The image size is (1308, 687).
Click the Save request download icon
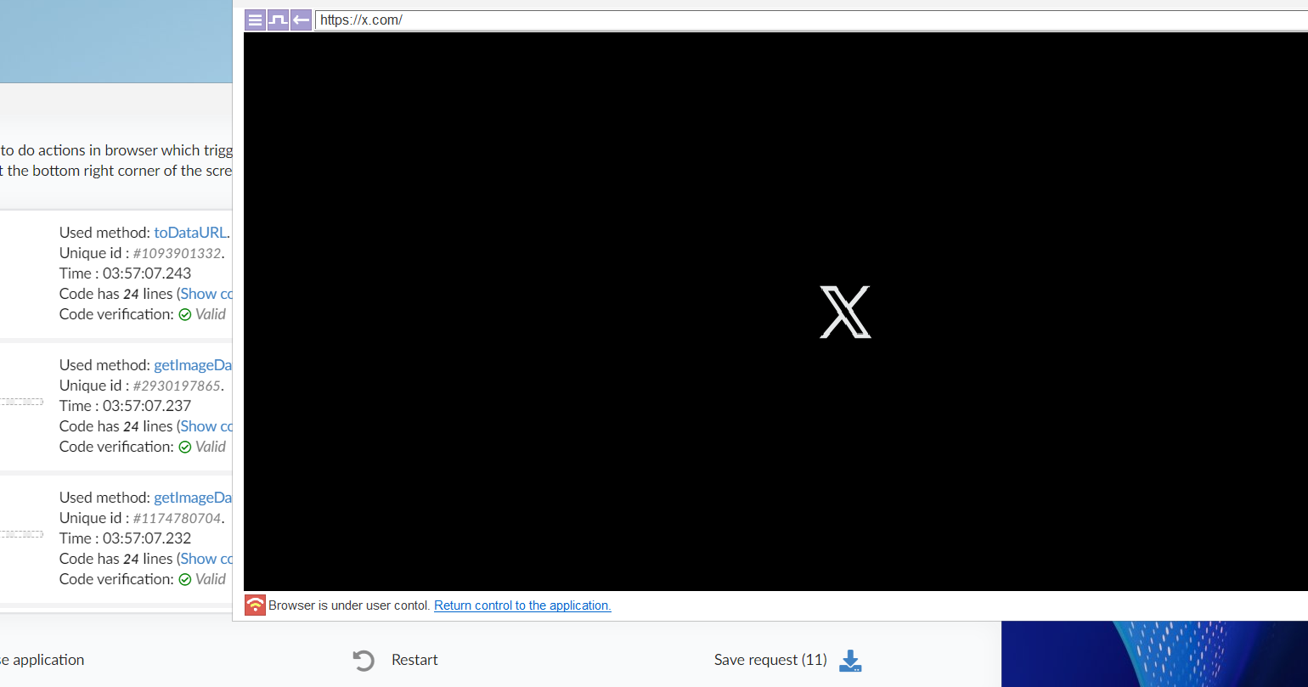coord(850,661)
